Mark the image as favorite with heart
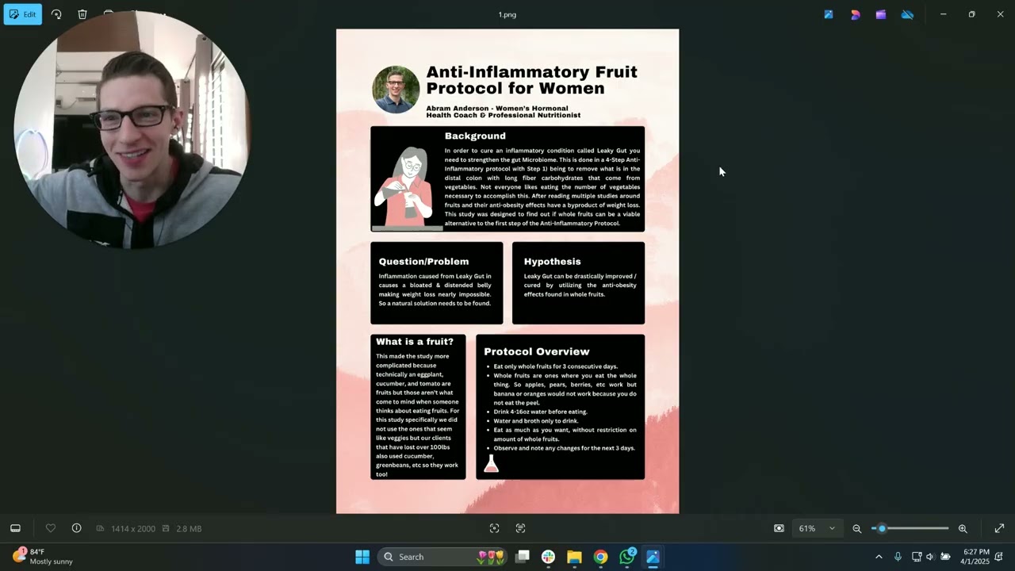The width and height of the screenshot is (1015, 571). (x=51, y=528)
